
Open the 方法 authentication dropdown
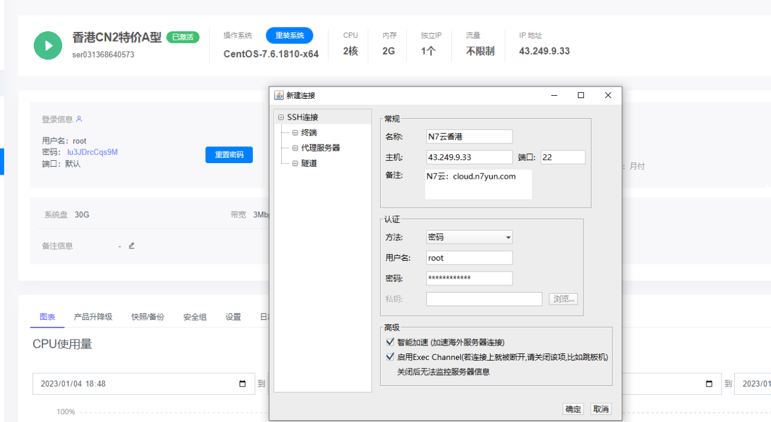point(507,237)
